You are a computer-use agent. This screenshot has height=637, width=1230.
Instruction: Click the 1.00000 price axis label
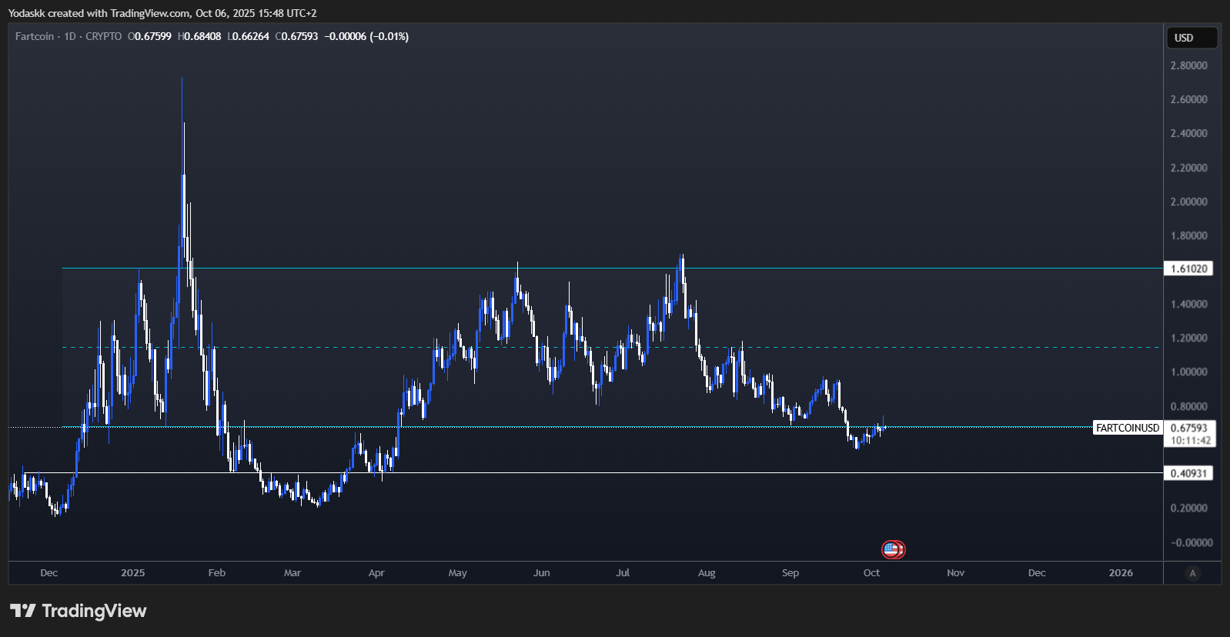point(1189,372)
